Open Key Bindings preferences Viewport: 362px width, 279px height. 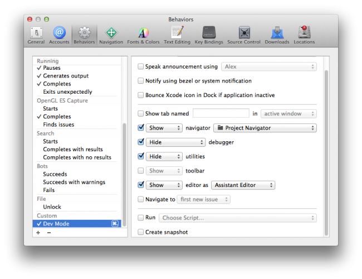pos(209,35)
